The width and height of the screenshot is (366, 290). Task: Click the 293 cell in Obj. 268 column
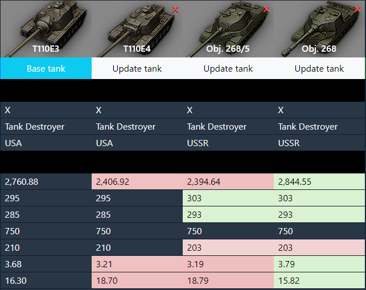tap(319, 215)
